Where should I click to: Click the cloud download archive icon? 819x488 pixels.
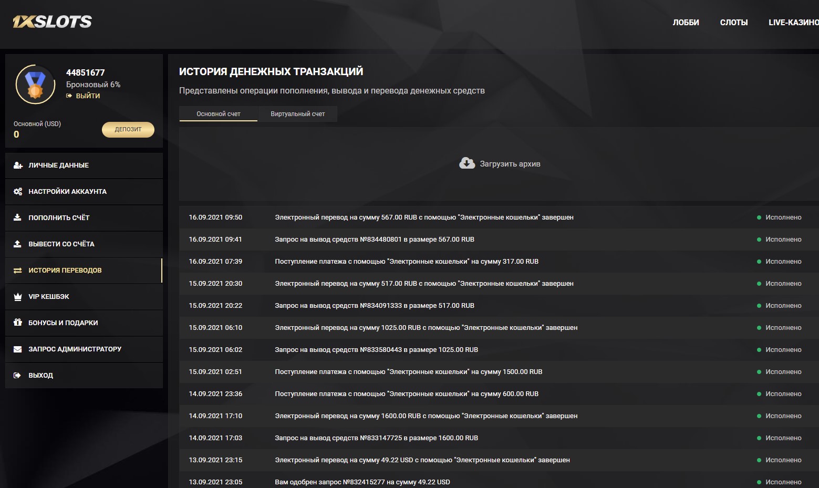tap(467, 163)
